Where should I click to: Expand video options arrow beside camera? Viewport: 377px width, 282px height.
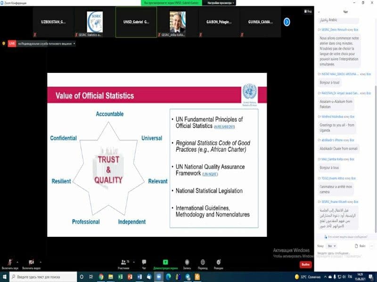(39, 262)
